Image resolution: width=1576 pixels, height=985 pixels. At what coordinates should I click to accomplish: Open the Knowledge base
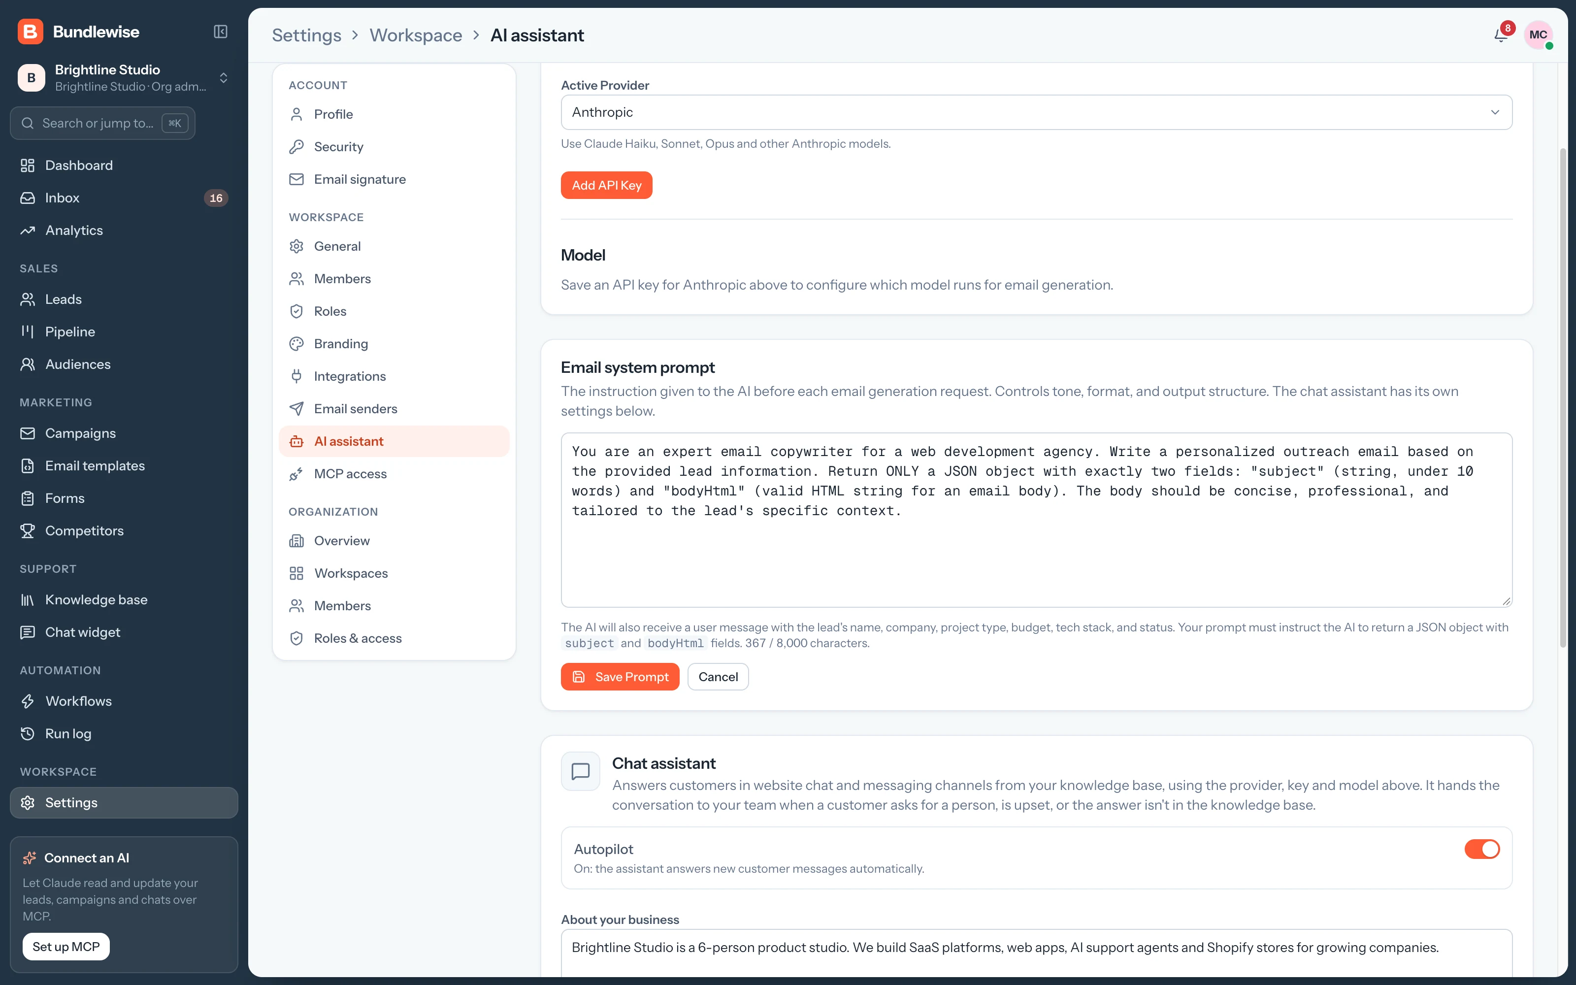click(124, 599)
